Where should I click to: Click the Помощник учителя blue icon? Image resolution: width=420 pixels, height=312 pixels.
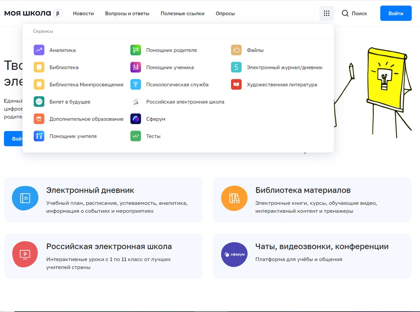point(39,136)
